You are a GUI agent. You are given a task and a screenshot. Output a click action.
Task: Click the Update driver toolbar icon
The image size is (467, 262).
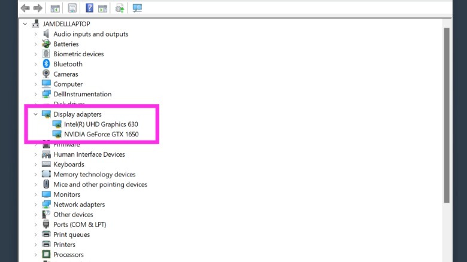click(x=120, y=8)
